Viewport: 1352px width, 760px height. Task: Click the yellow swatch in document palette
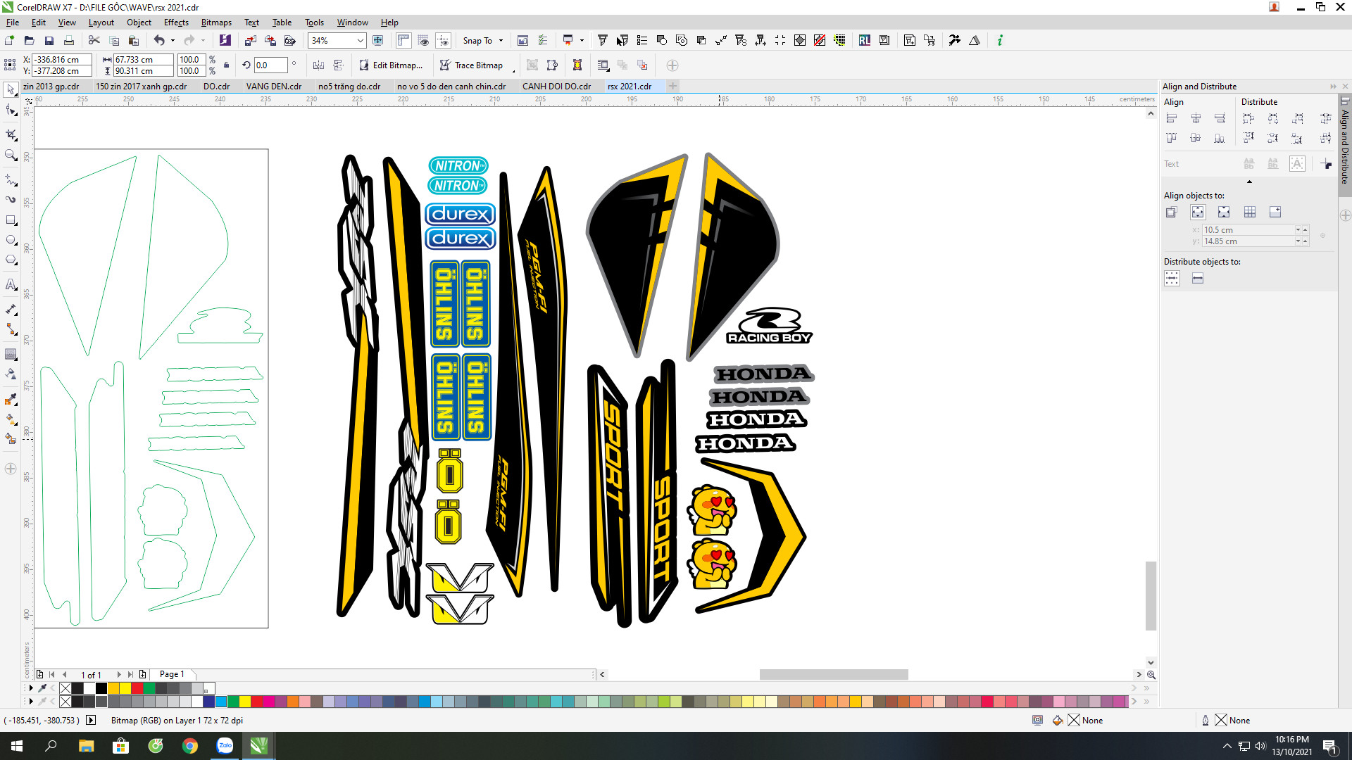(x=125, y=688)
